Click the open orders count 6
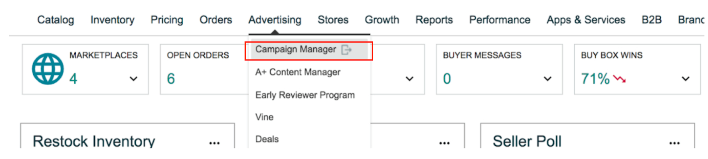The width and height of the screenshot is (708, 159). [x=171, y=79]
